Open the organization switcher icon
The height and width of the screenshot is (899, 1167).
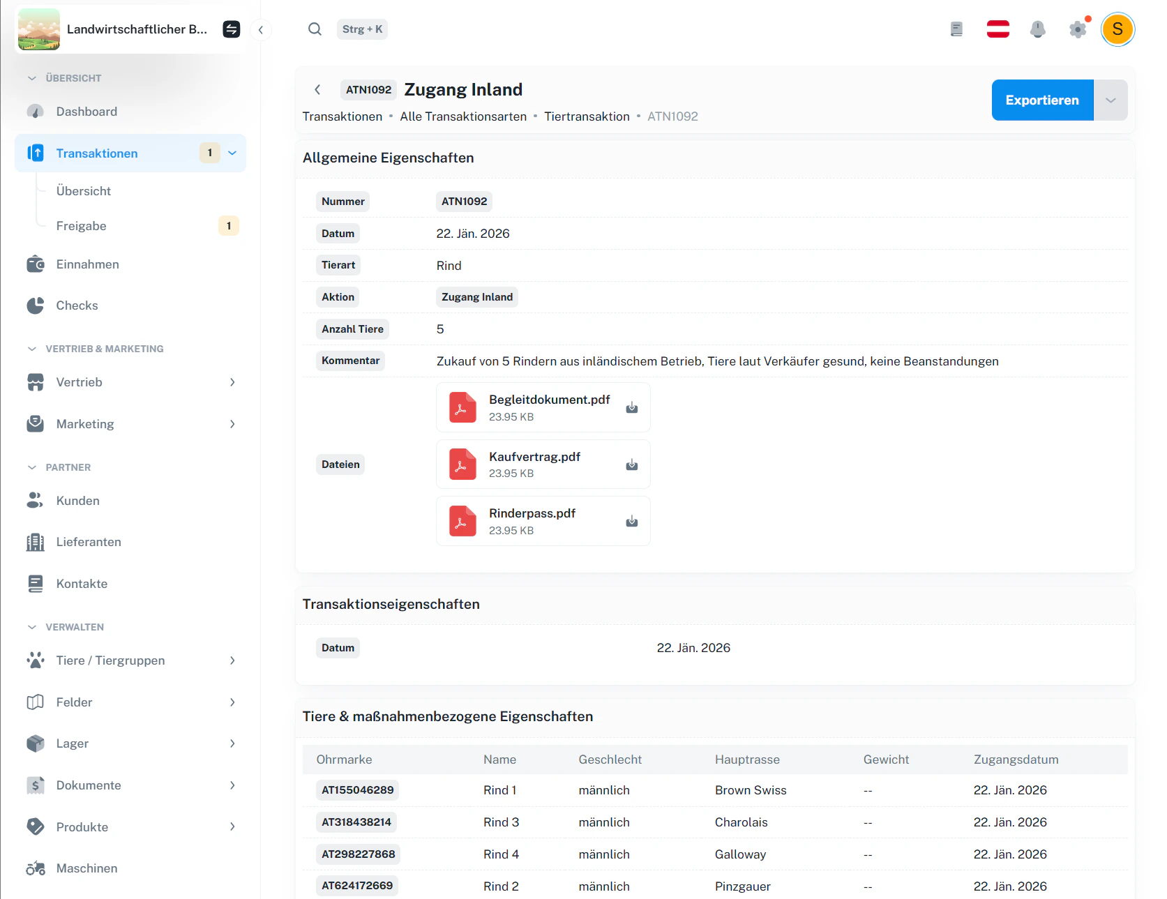click(232, 29)
